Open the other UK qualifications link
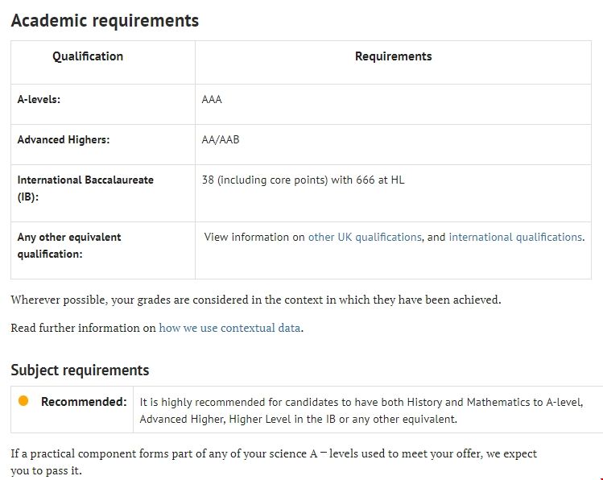The height and width of the screenshot is (480, 603). tap(365, 237)
